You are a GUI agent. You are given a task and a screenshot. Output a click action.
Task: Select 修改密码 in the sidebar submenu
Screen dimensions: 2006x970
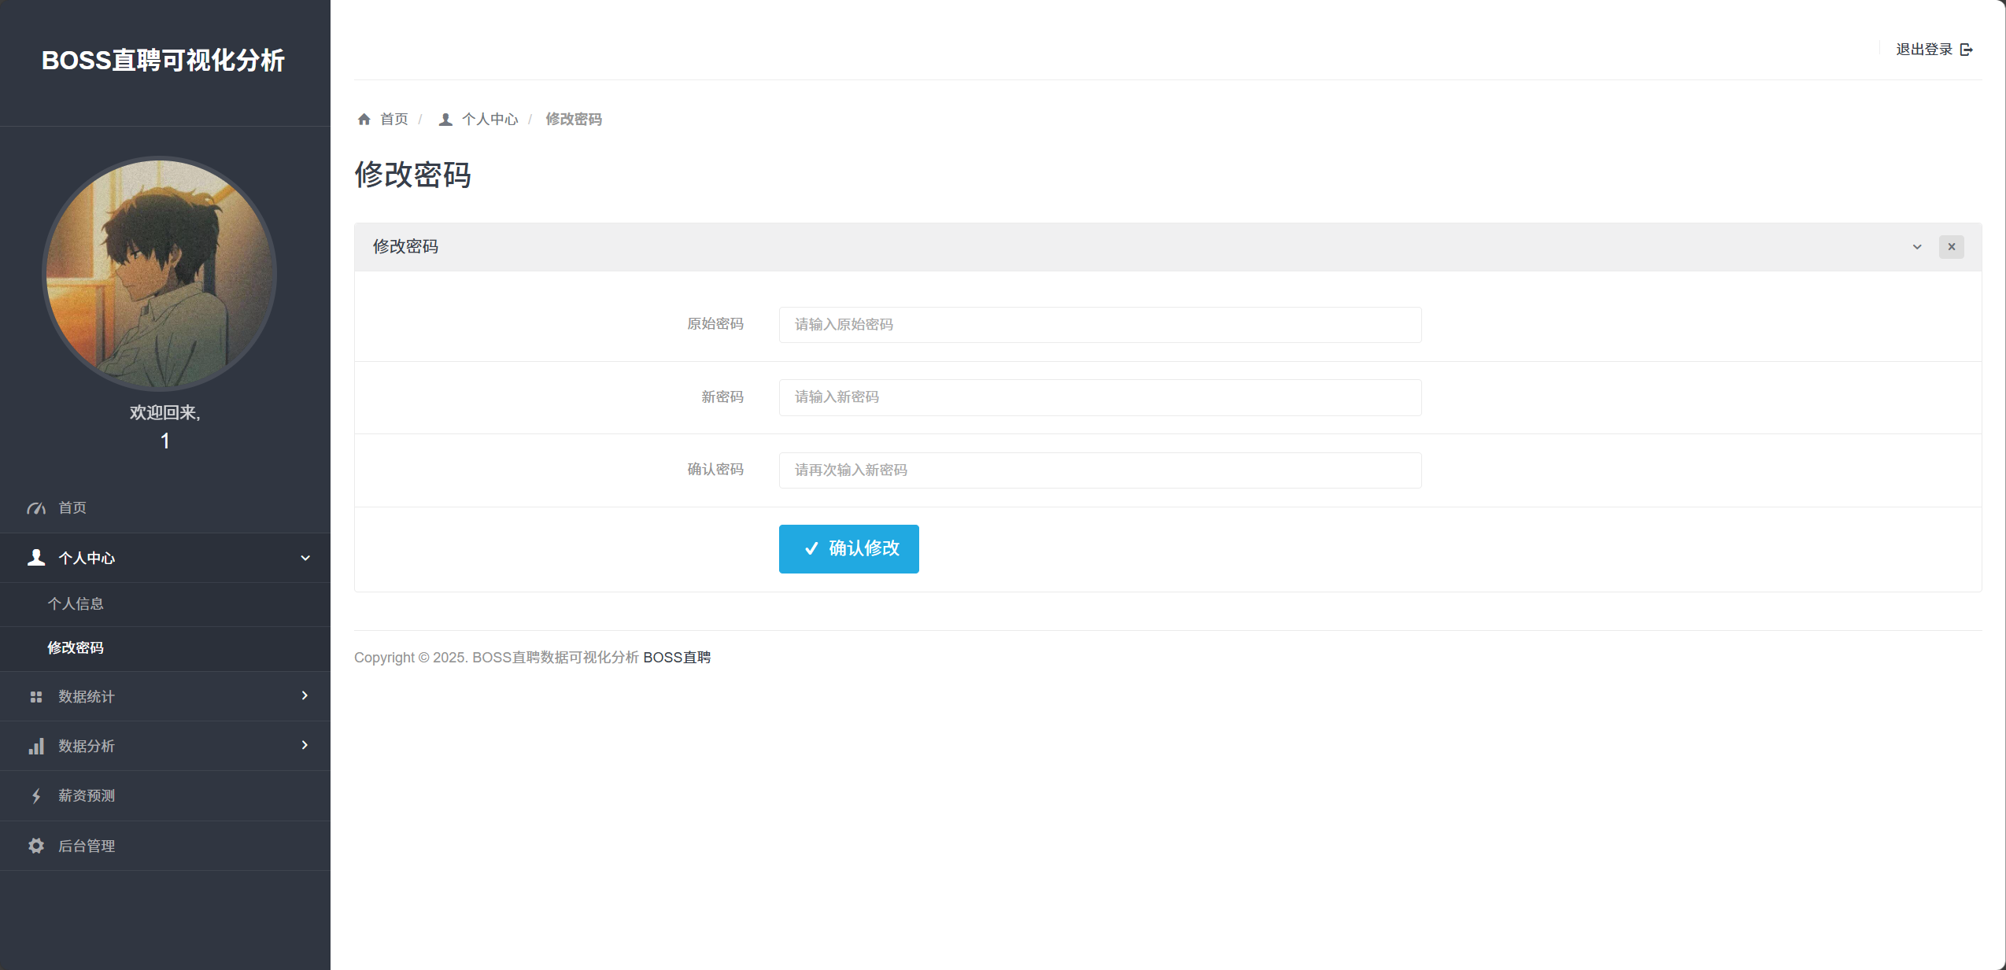pyautogui.click(x=76, y=648)
